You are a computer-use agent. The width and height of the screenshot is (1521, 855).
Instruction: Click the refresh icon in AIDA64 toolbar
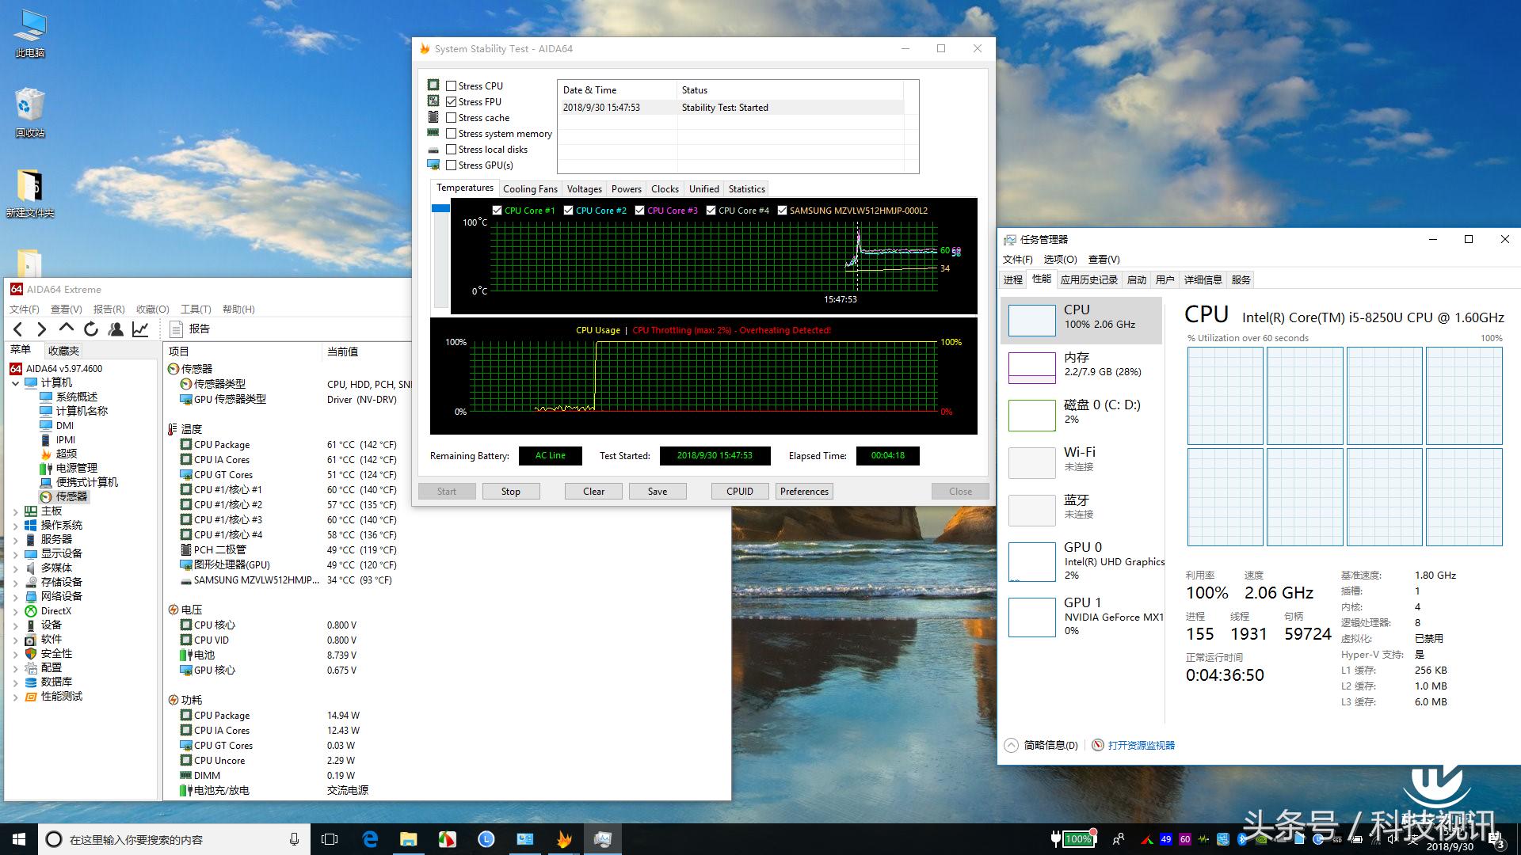[91, 329]
